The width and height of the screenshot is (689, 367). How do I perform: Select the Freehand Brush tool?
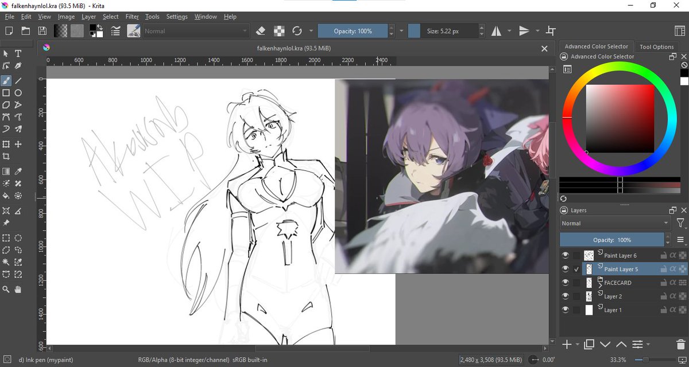pyautogui.click(x=6, y=80)
